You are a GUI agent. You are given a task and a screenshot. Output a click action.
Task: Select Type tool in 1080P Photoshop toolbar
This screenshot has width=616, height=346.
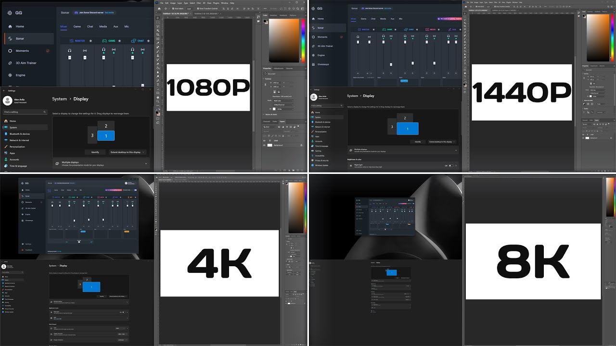(x=157, y=85)
